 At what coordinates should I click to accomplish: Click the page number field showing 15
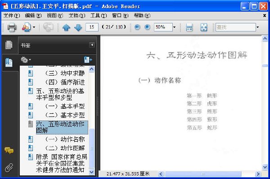tap(92, 27)
